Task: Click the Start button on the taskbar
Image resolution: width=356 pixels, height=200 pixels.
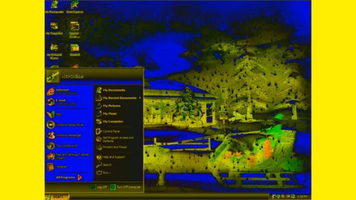Action: [57, 197]
